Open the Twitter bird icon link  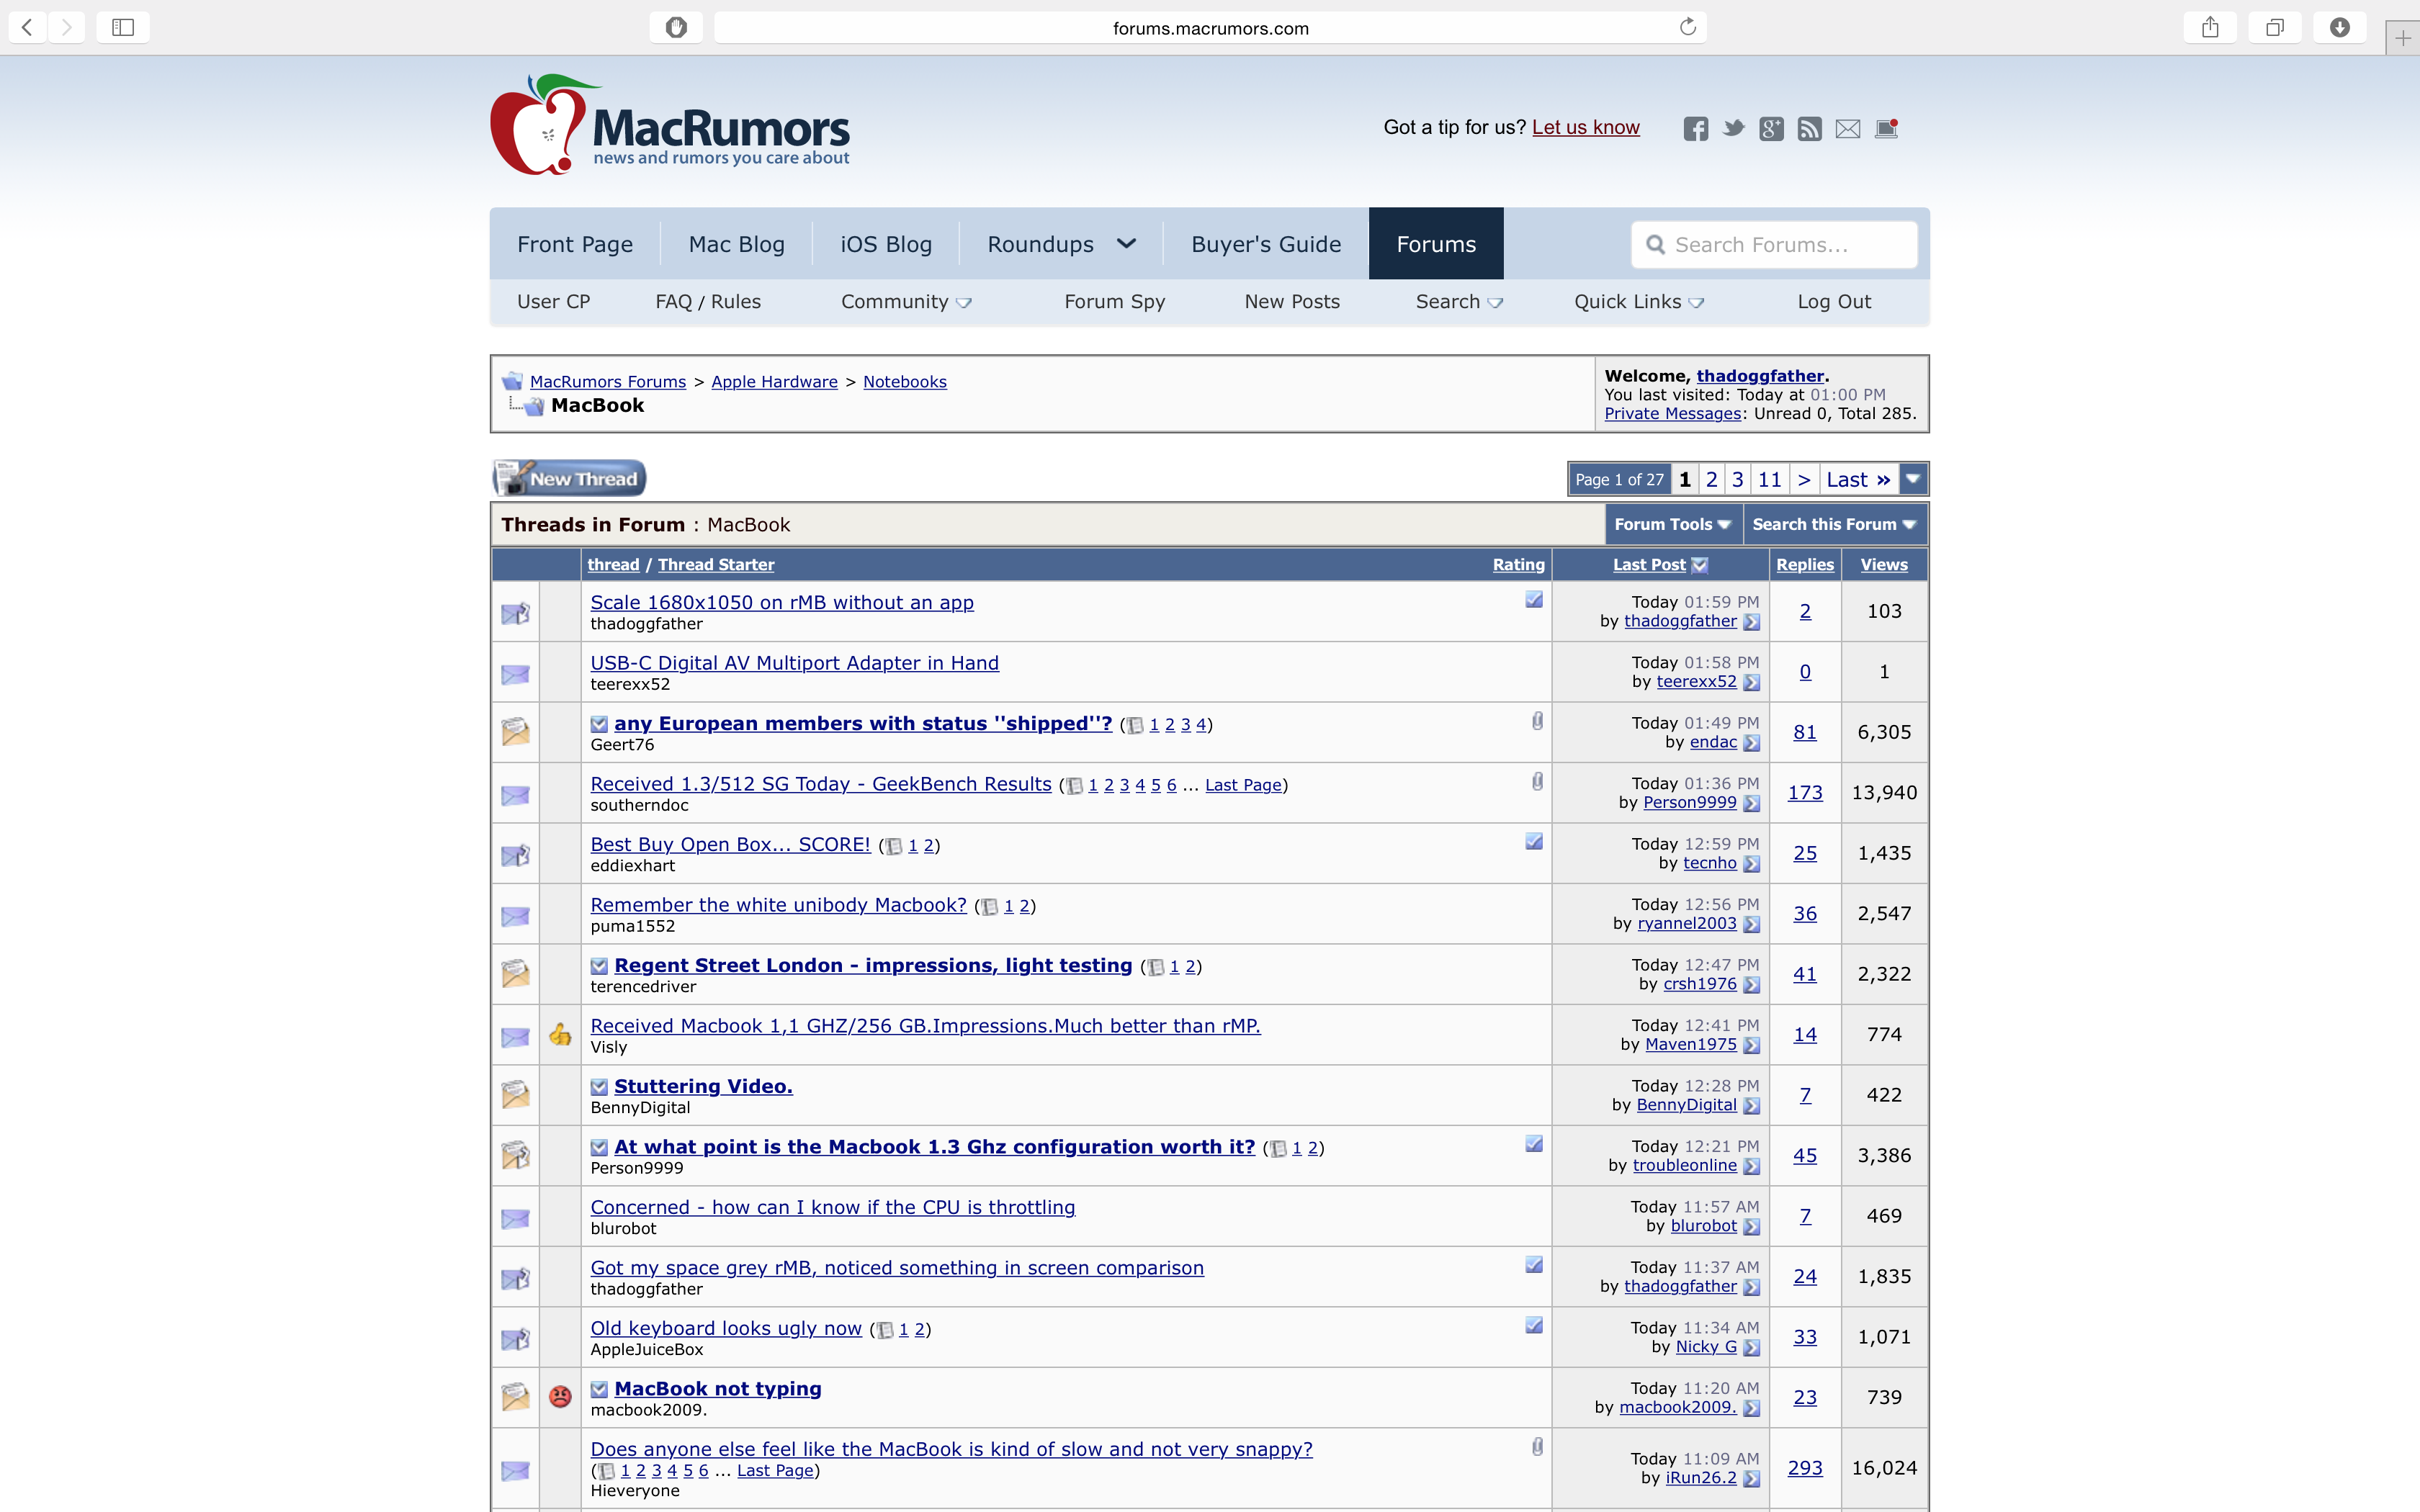[1733, 129]
